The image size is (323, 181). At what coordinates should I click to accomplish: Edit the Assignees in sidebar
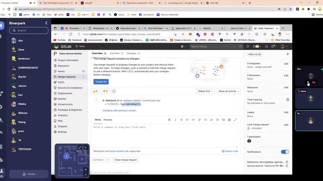tap(286, 64)
